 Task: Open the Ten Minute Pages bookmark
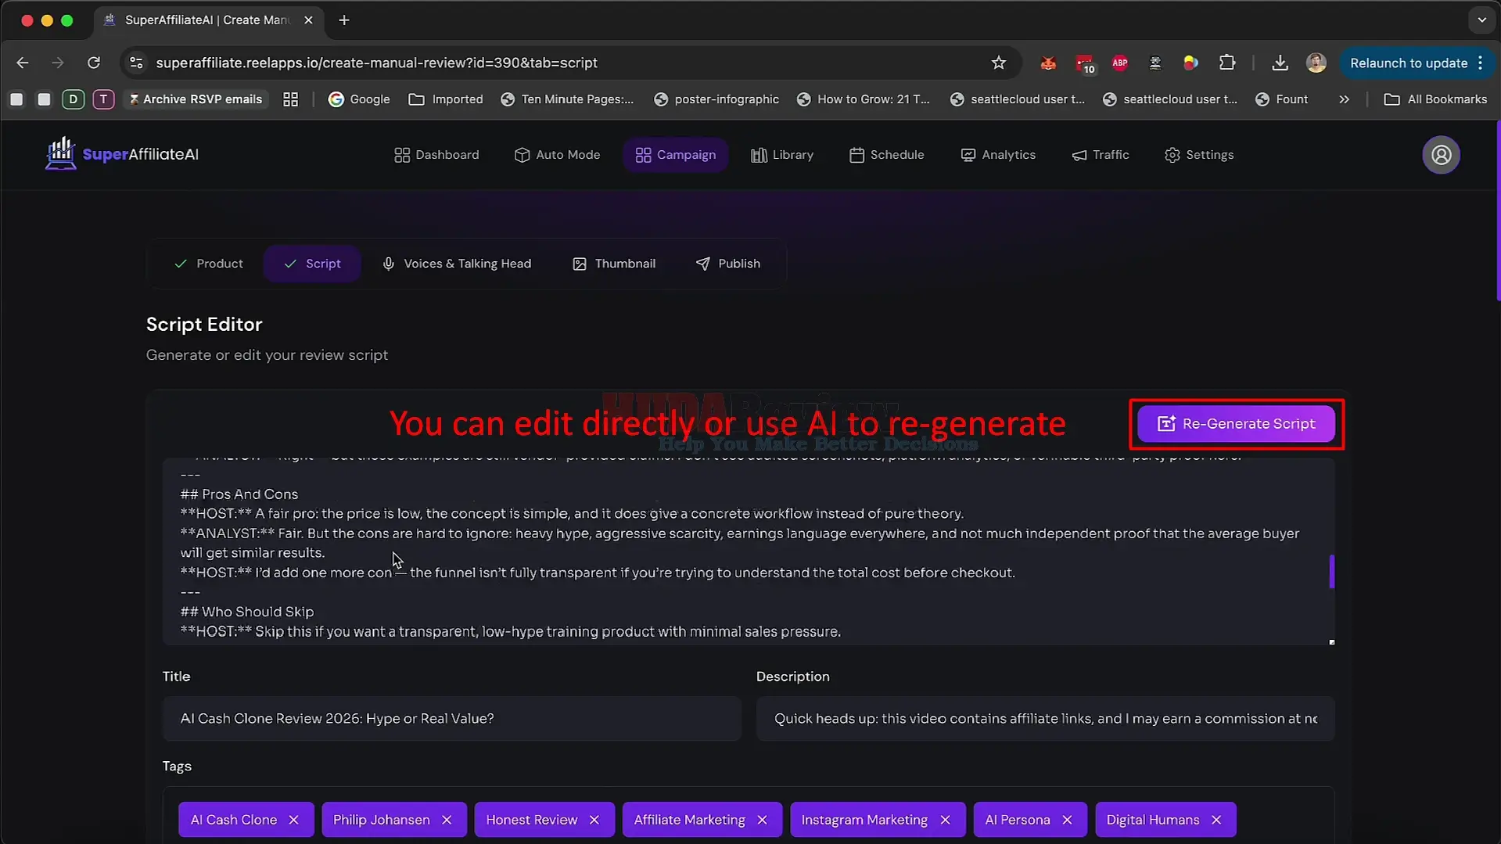567,99
